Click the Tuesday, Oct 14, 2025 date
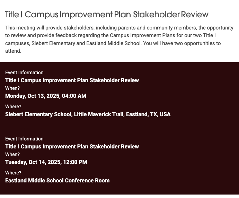The height and width of the screenshot is (198, 239). 46,162
